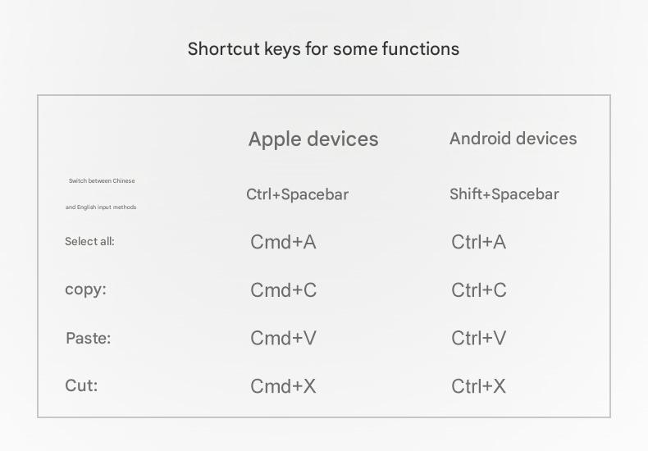Click the Ctrl+Spacebar shortcut text
The image size is (648, 451).
coord(297,195)
